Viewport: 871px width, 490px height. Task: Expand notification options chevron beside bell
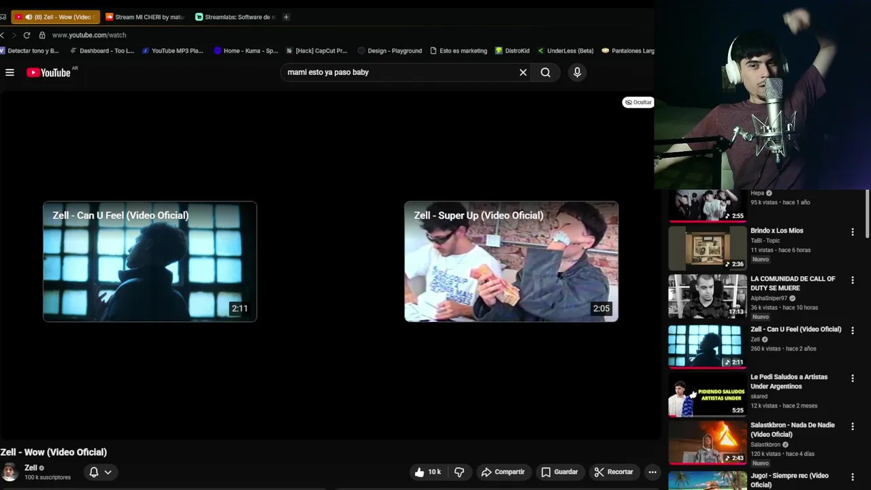coord(108,472)
